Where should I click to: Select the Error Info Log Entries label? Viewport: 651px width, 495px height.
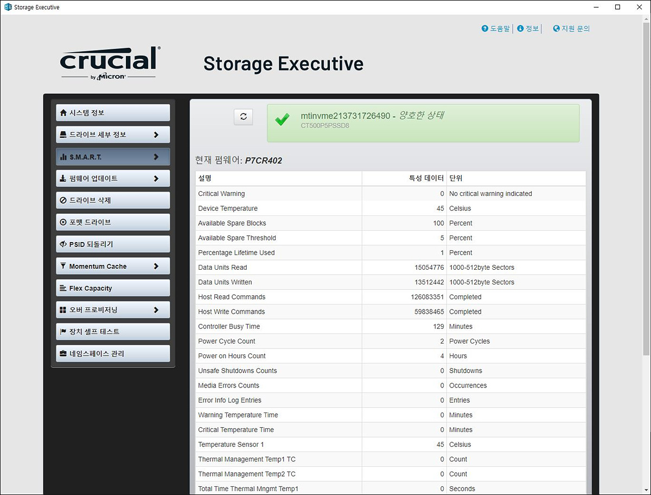pos(230,400)
